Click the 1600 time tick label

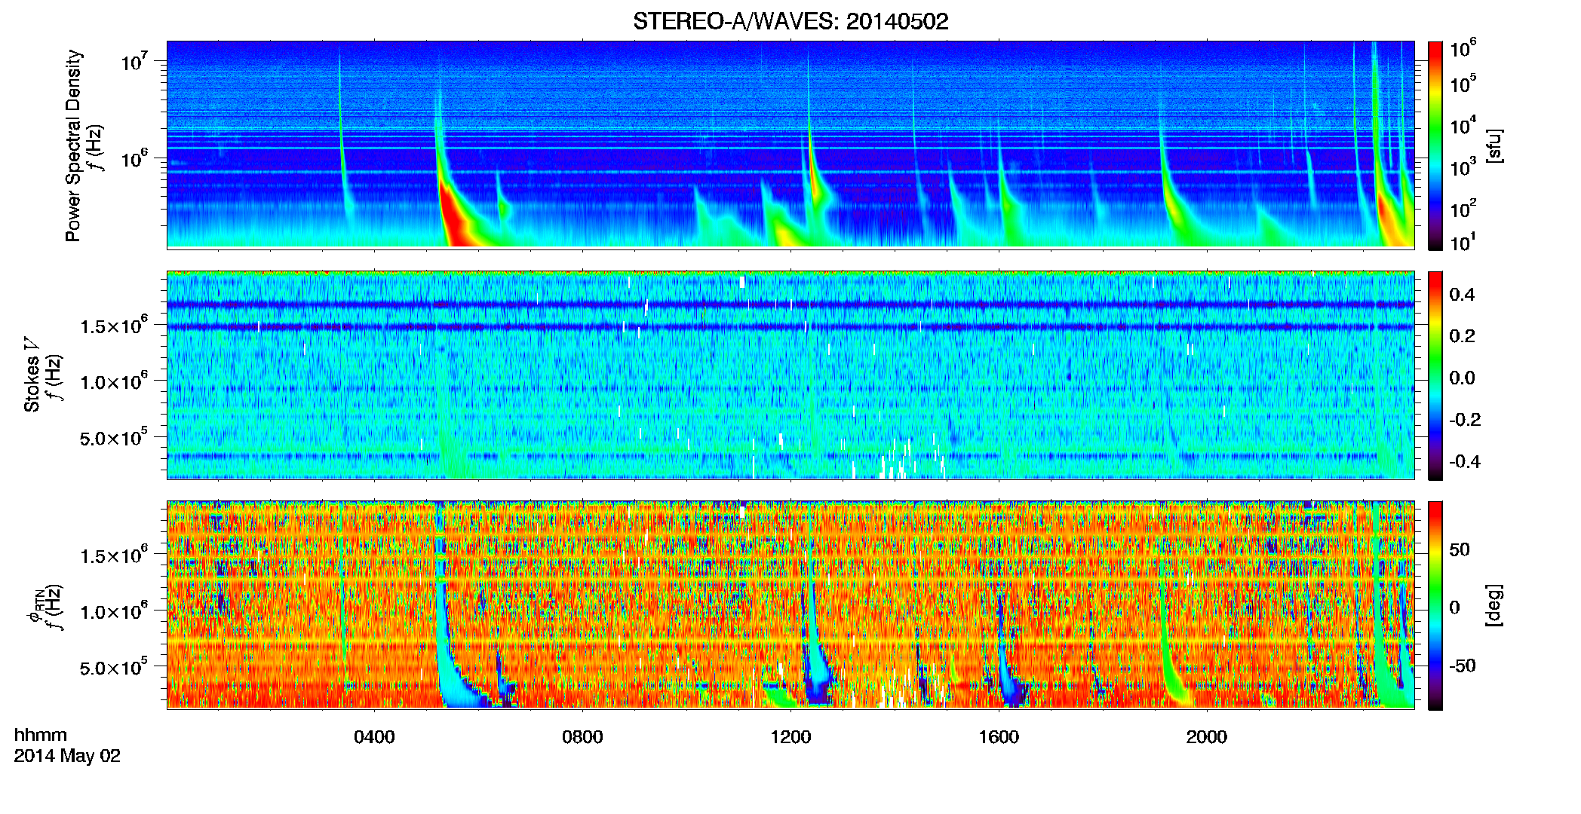(x=999, y=737)
